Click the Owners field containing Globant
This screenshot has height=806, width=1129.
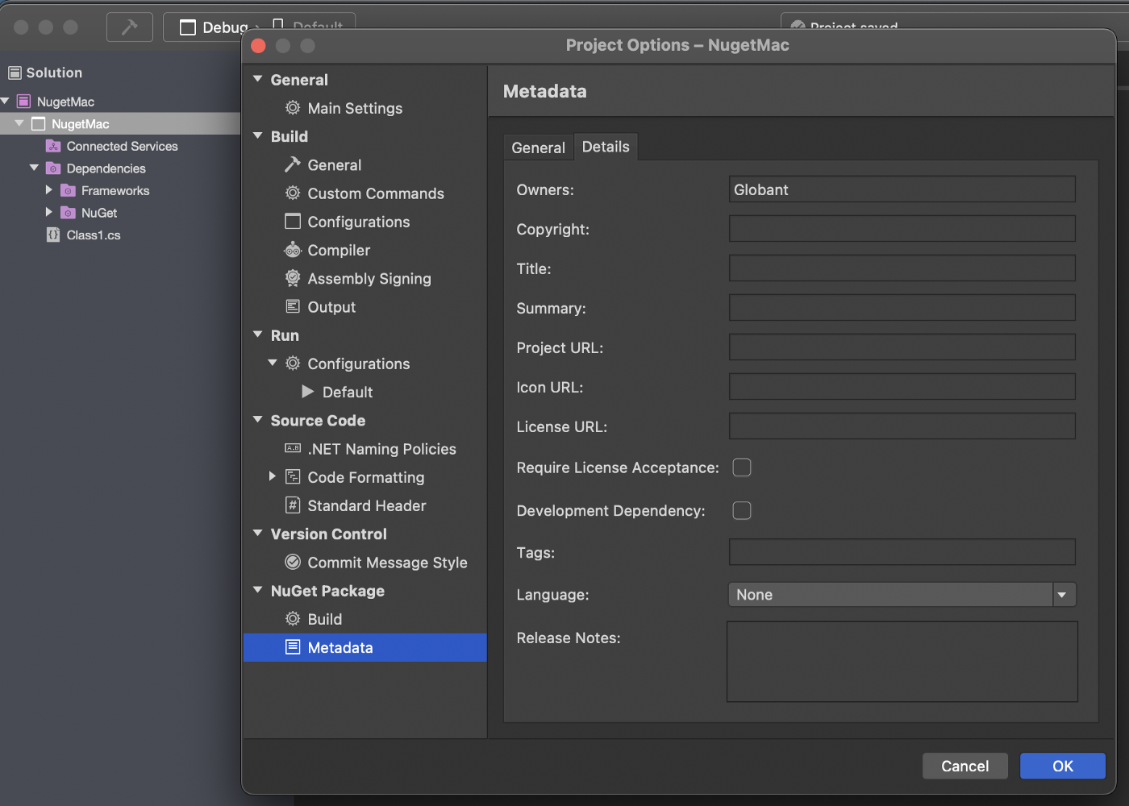tap(902, 189)
